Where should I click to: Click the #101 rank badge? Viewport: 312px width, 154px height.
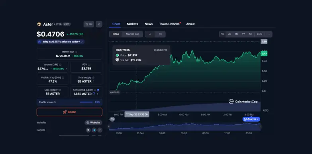tap(67, 24)
